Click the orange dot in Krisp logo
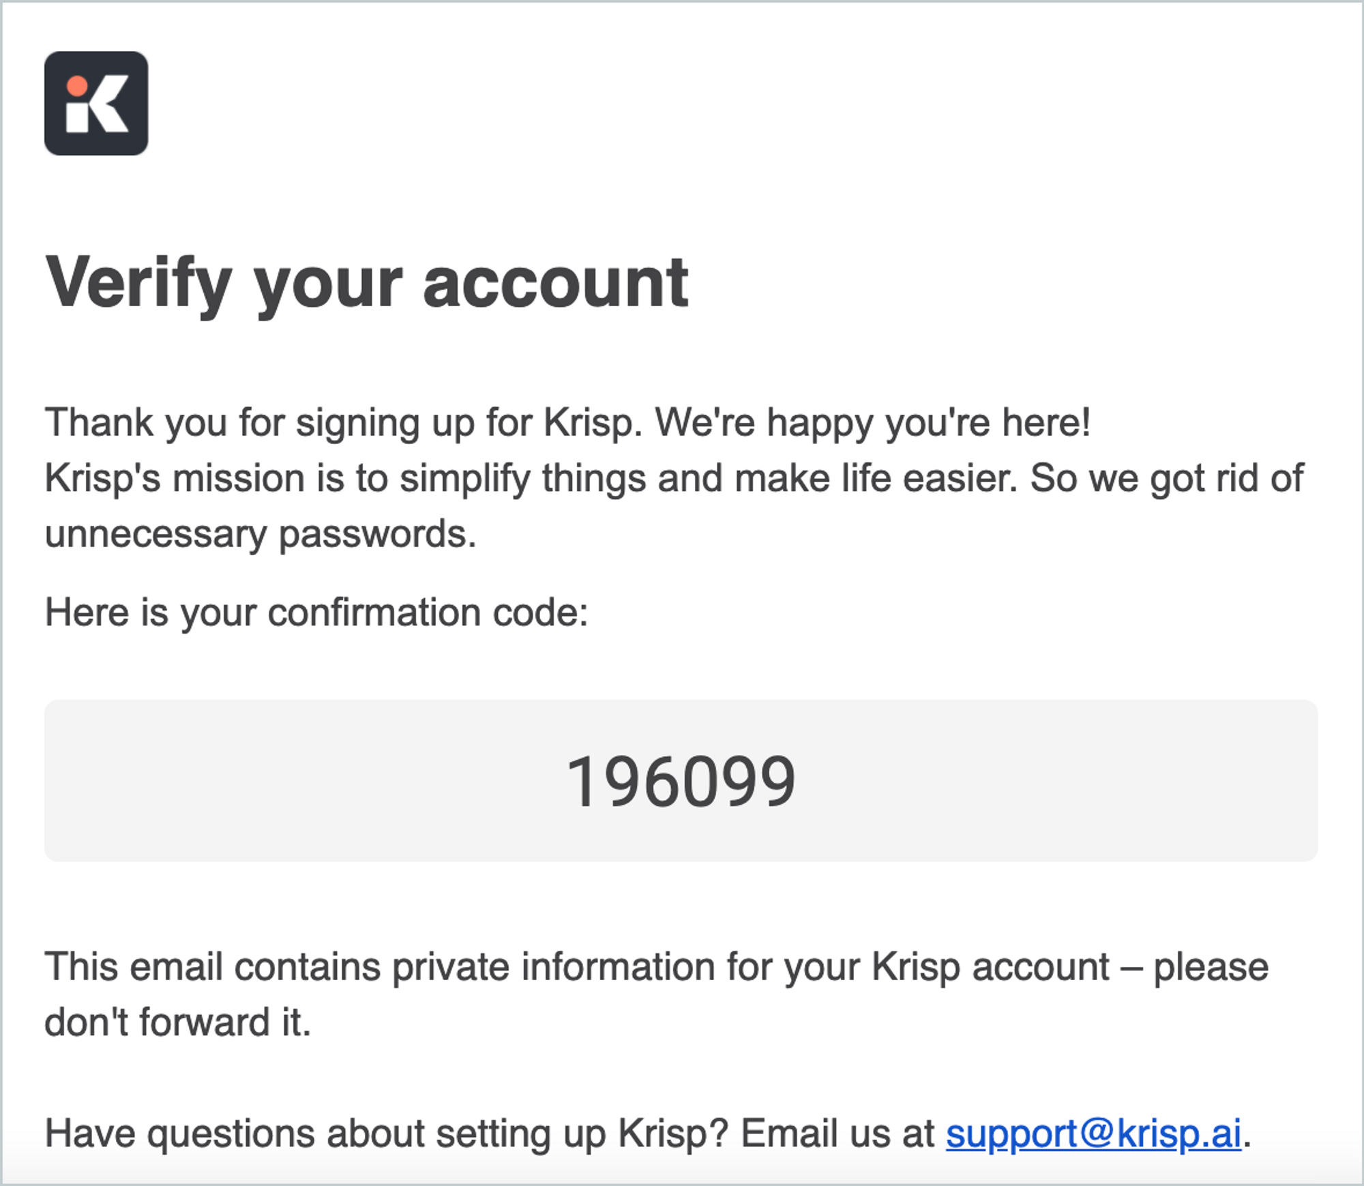The width and height of the screenshot is (1364, 1186). click(77, 86)
